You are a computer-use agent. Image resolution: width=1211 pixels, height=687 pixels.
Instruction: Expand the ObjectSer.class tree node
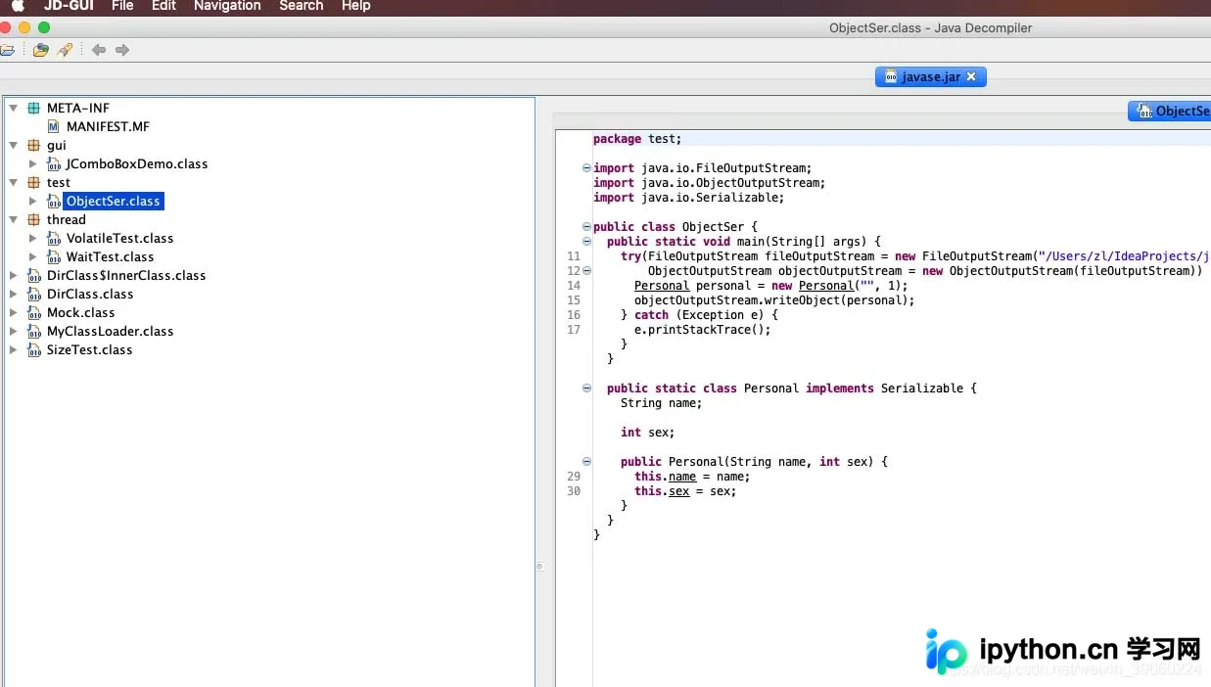33,201
